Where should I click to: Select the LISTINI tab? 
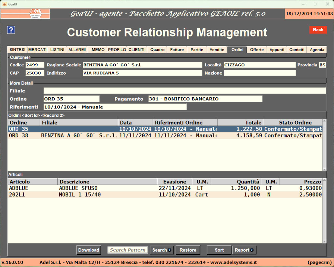click(x=57, y=50)
